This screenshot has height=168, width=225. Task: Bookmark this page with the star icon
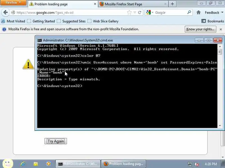[129, 12]
